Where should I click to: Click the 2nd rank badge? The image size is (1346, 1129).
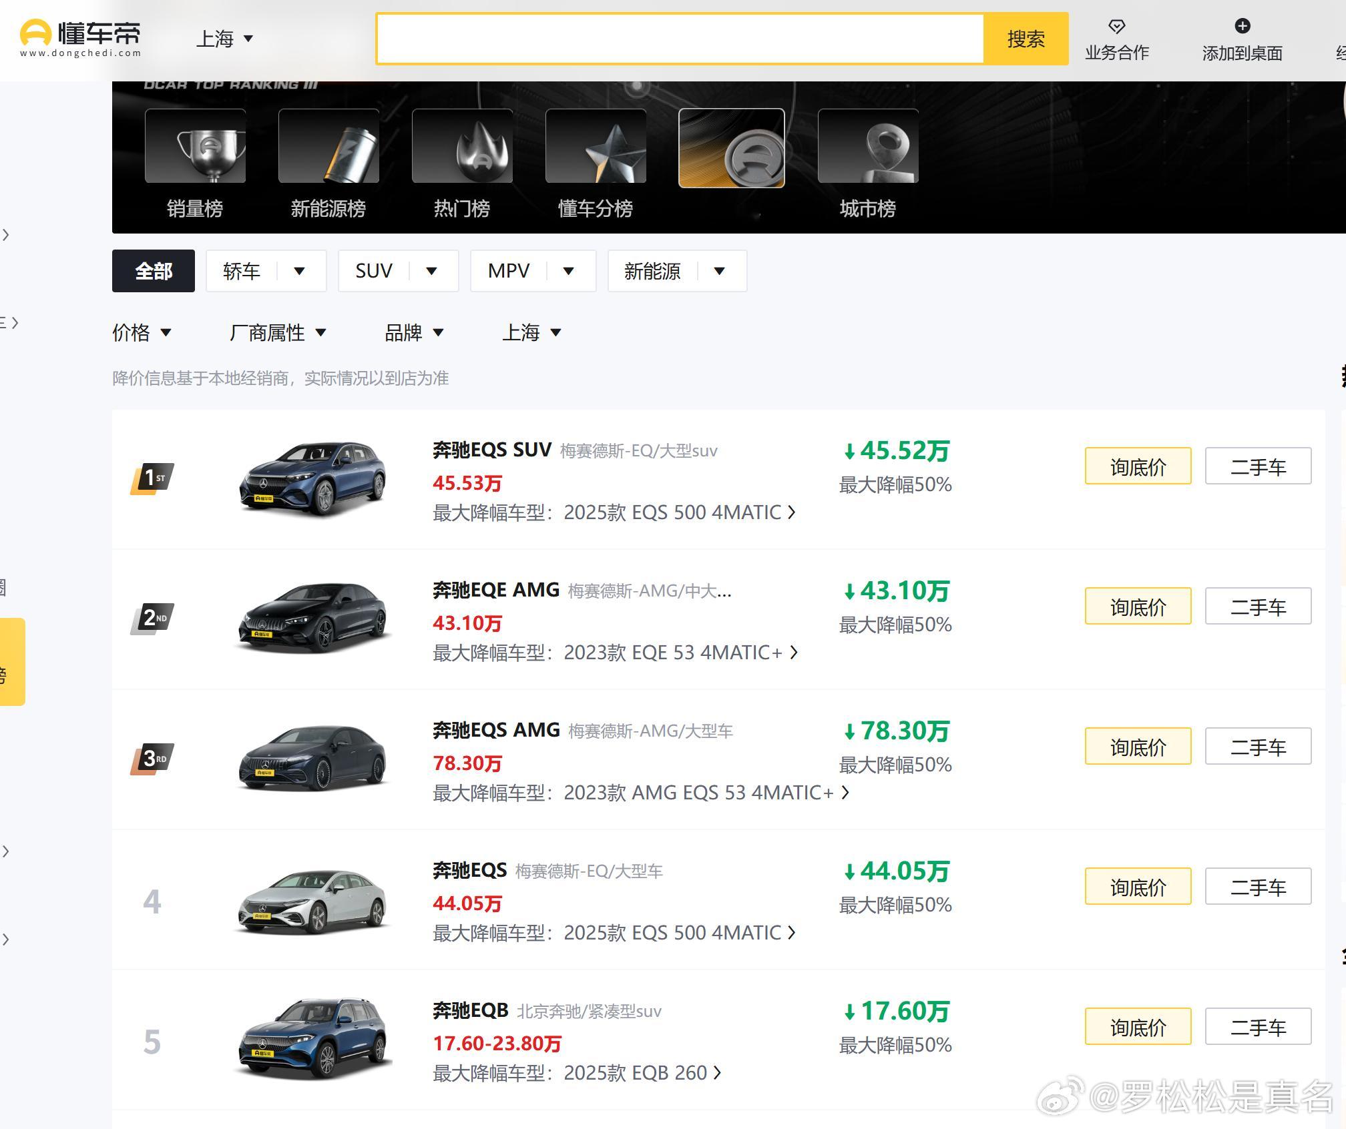tap(152, 619)
